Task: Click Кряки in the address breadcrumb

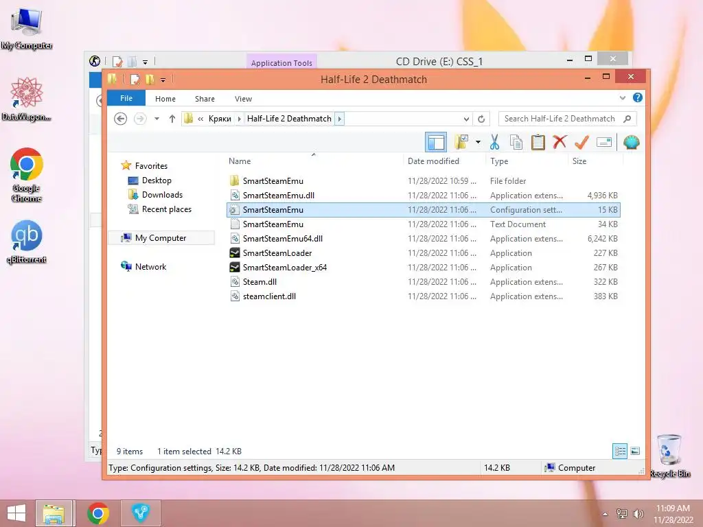Action: (220, 119)
